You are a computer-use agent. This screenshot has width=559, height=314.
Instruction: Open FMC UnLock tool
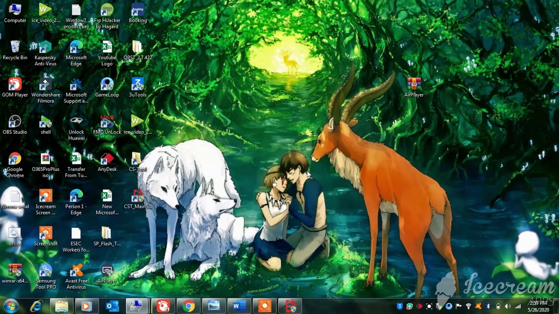tap(107, 124)
